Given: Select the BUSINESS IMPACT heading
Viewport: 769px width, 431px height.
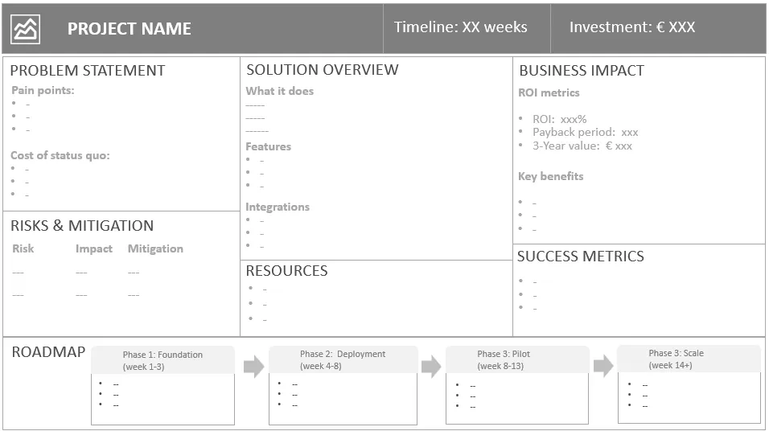Looking at the screenshot, I should (x=581, y=71).
